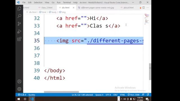Click Ln 35, Col 1 position indicator
Screen dimensions: 180x101
click(x=82, y=95)
